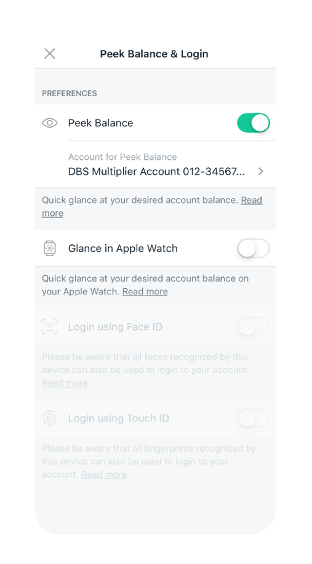Click the eye icon beside Peek Balance
Image resolution: width=312 pixels, height=564 pixels.
click(x=49, y=123)
